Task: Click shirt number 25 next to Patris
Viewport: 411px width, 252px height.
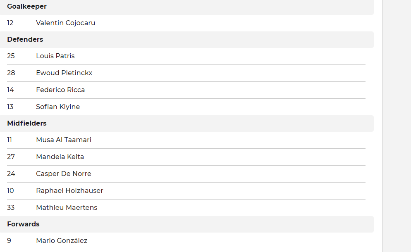Action: click(x=11, y=56)
